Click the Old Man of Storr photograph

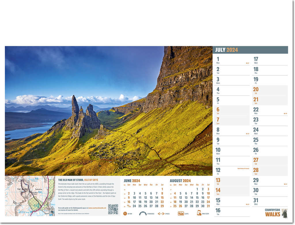click(x=109, y=111)
